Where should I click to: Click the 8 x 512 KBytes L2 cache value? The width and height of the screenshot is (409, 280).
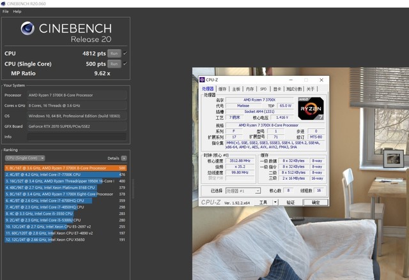click(293, 172)
